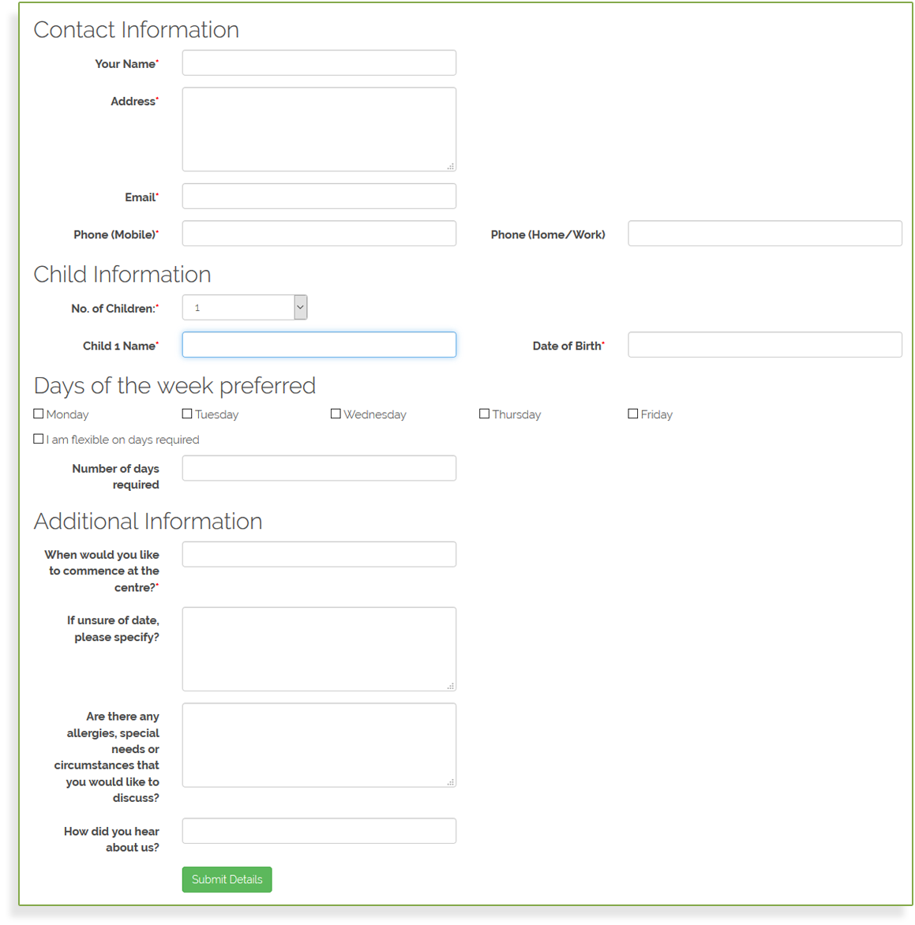
Task: Click the Your Name text field
Action: click(x=319, y=63)
